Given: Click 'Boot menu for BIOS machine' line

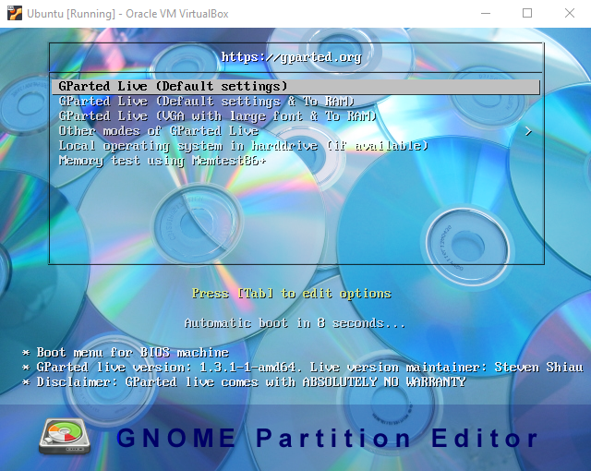Looking at the screenshot, I should click(126, 353).
